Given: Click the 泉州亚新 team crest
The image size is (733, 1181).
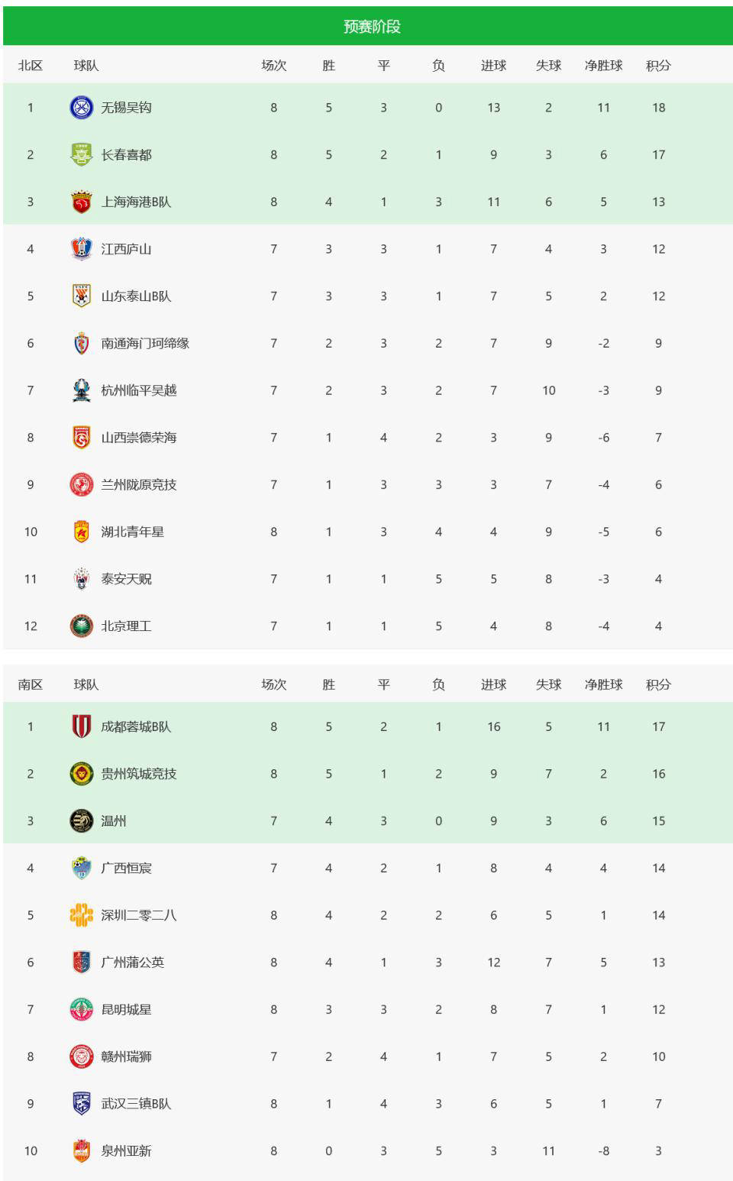Looking at the screenshot, I should point(82,1151).
